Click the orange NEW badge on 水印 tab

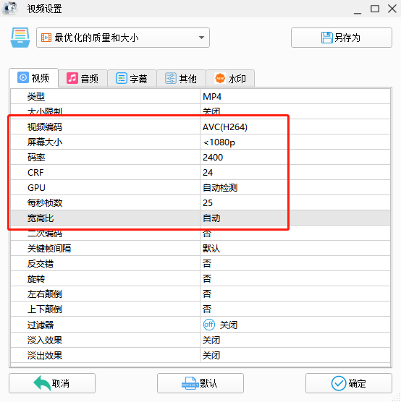pyautogui.click(x=220, y=78)
